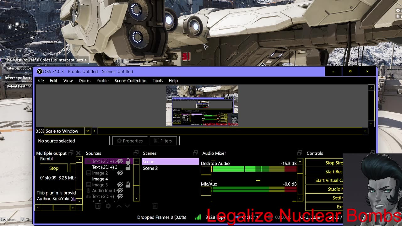Float the Audio Mixer dock

click(x=299, y=153)
